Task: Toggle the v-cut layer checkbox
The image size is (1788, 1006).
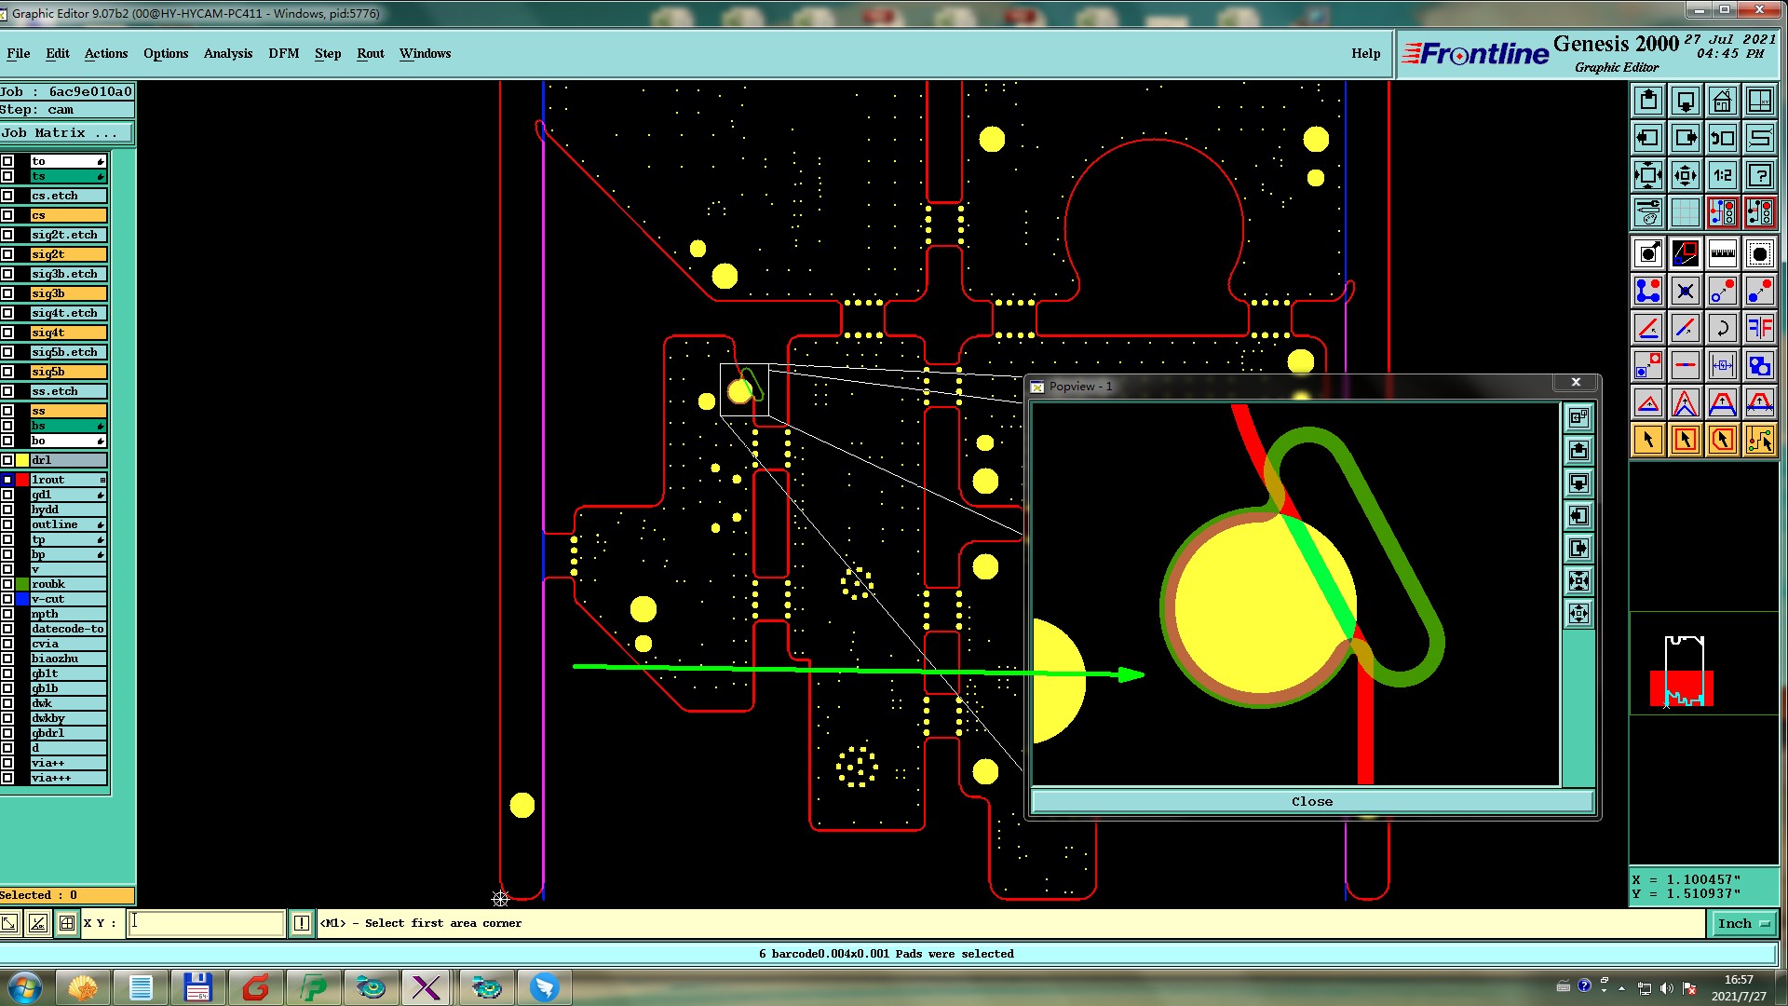Action: [x=7, y=599]
